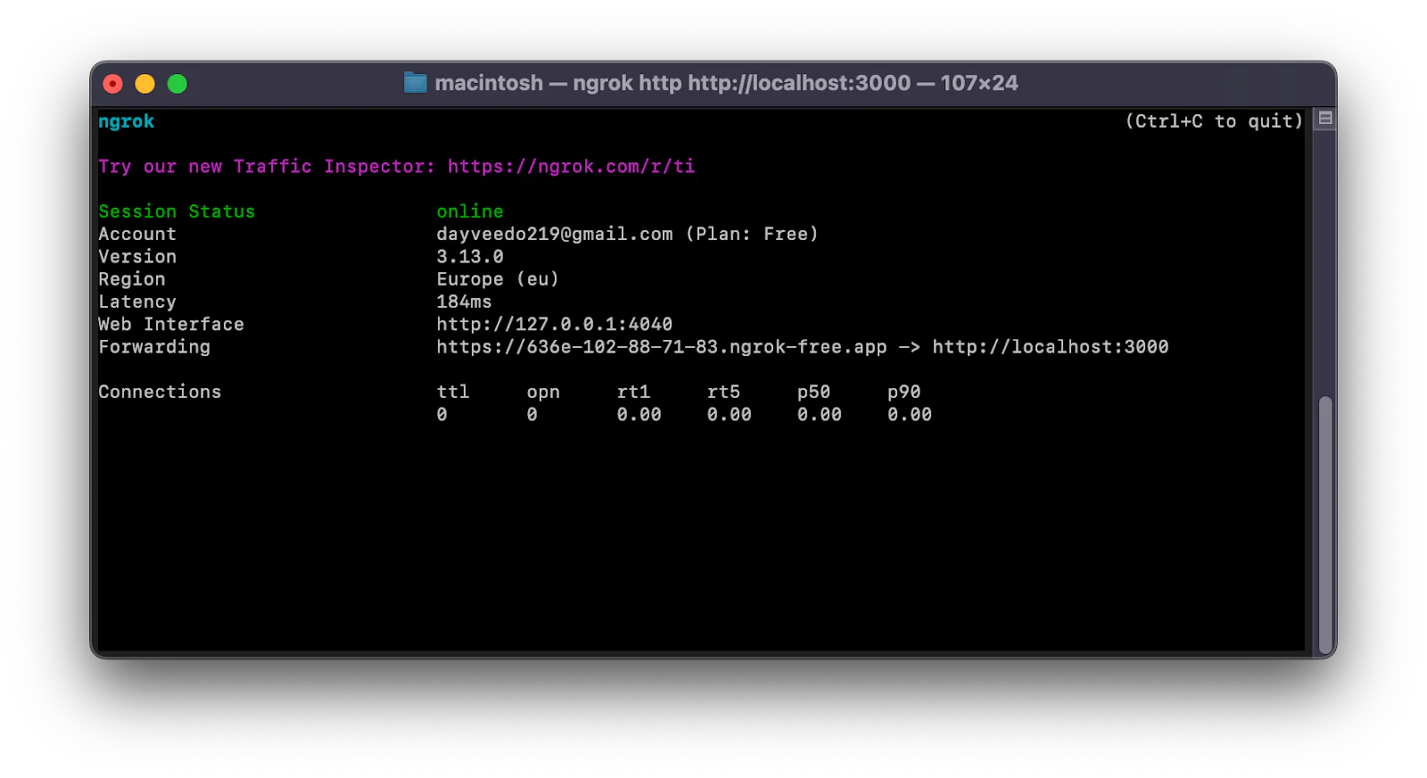
Task: Click the cyan ngrok heading text
Action: (x=127, y=122)
